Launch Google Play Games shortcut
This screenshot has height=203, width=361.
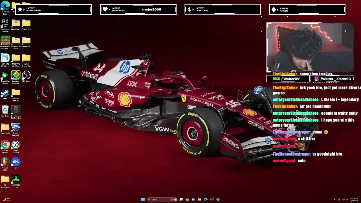click(x=5, y=78)
